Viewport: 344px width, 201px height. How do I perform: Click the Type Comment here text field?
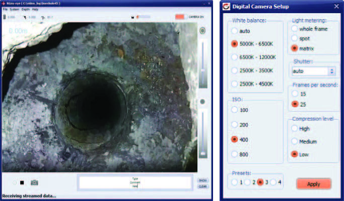click(x=135, y=182)
